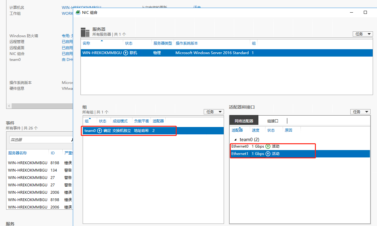Screen dimensions: 377x226
Task: Open the 服务器 section 任务 dropdown
Action: [x=363, y=34]
